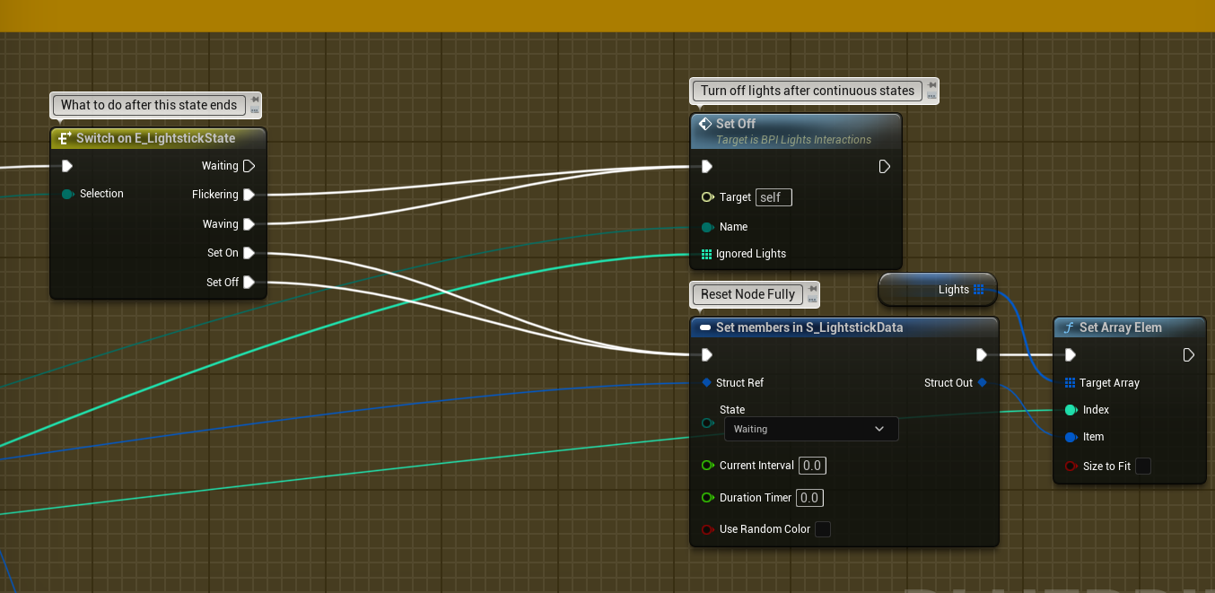Toggle the Use Random Color checkbox
The width and height of the screenshot is (1215, 593).
click(822, 529)
